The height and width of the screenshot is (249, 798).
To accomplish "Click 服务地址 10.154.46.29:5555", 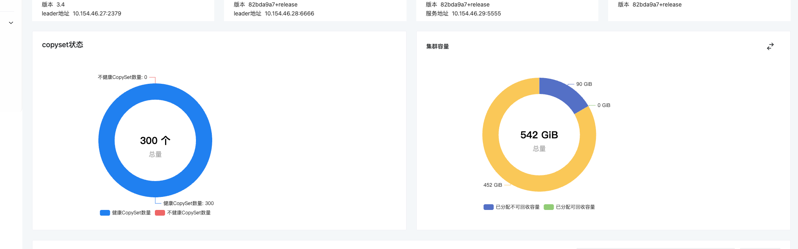I will coord(463,13).
